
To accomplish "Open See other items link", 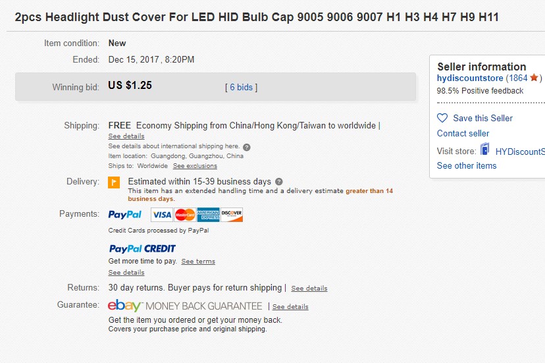I will point(467,165).
